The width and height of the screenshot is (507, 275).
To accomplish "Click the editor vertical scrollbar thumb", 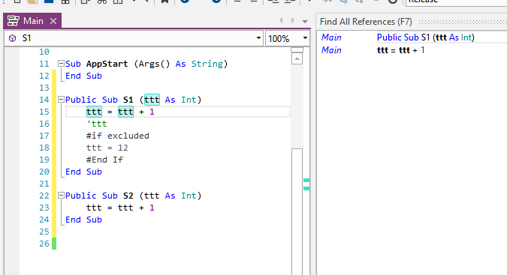I will 297,211.
